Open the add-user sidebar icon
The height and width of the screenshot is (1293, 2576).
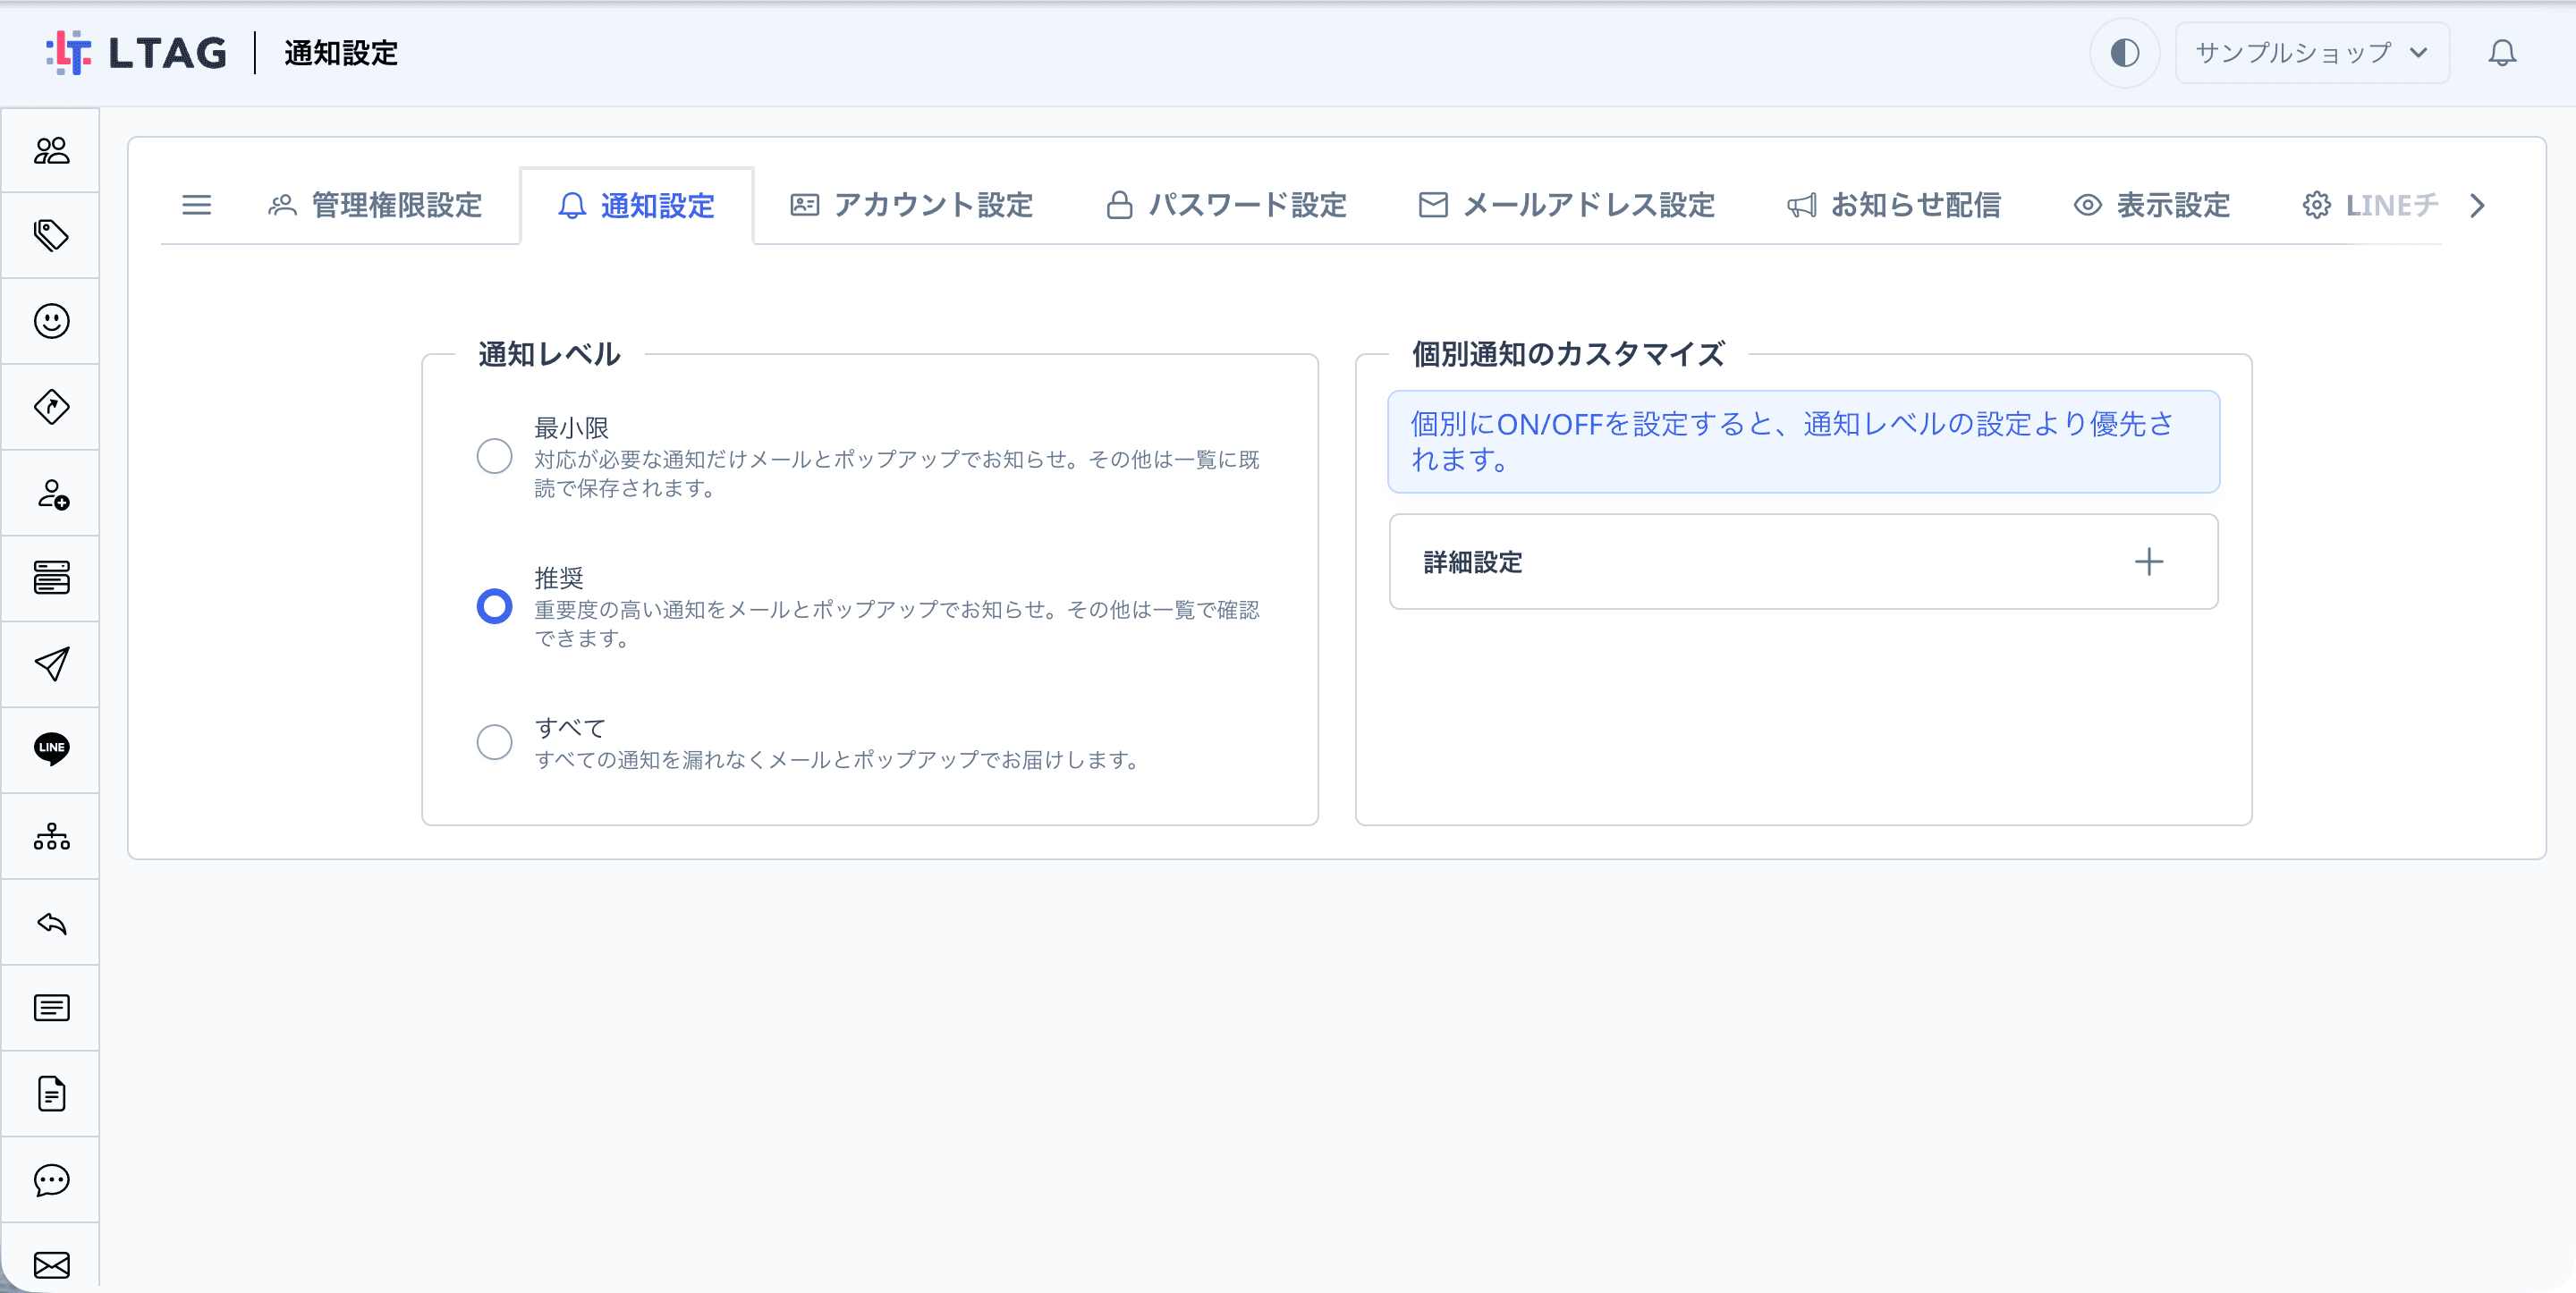(51, 493)
